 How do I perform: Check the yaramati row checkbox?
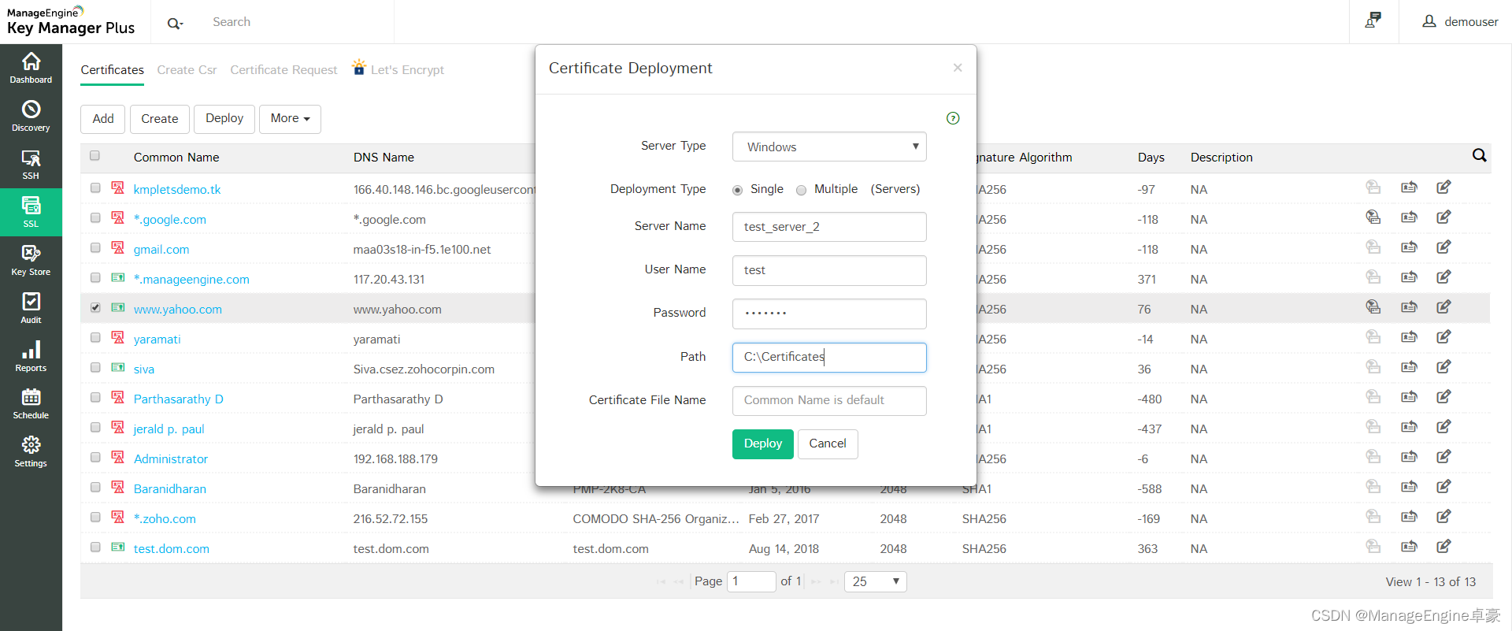(x=95, y=338)
